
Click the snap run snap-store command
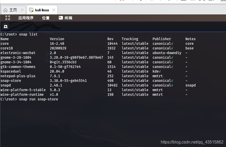39,99
